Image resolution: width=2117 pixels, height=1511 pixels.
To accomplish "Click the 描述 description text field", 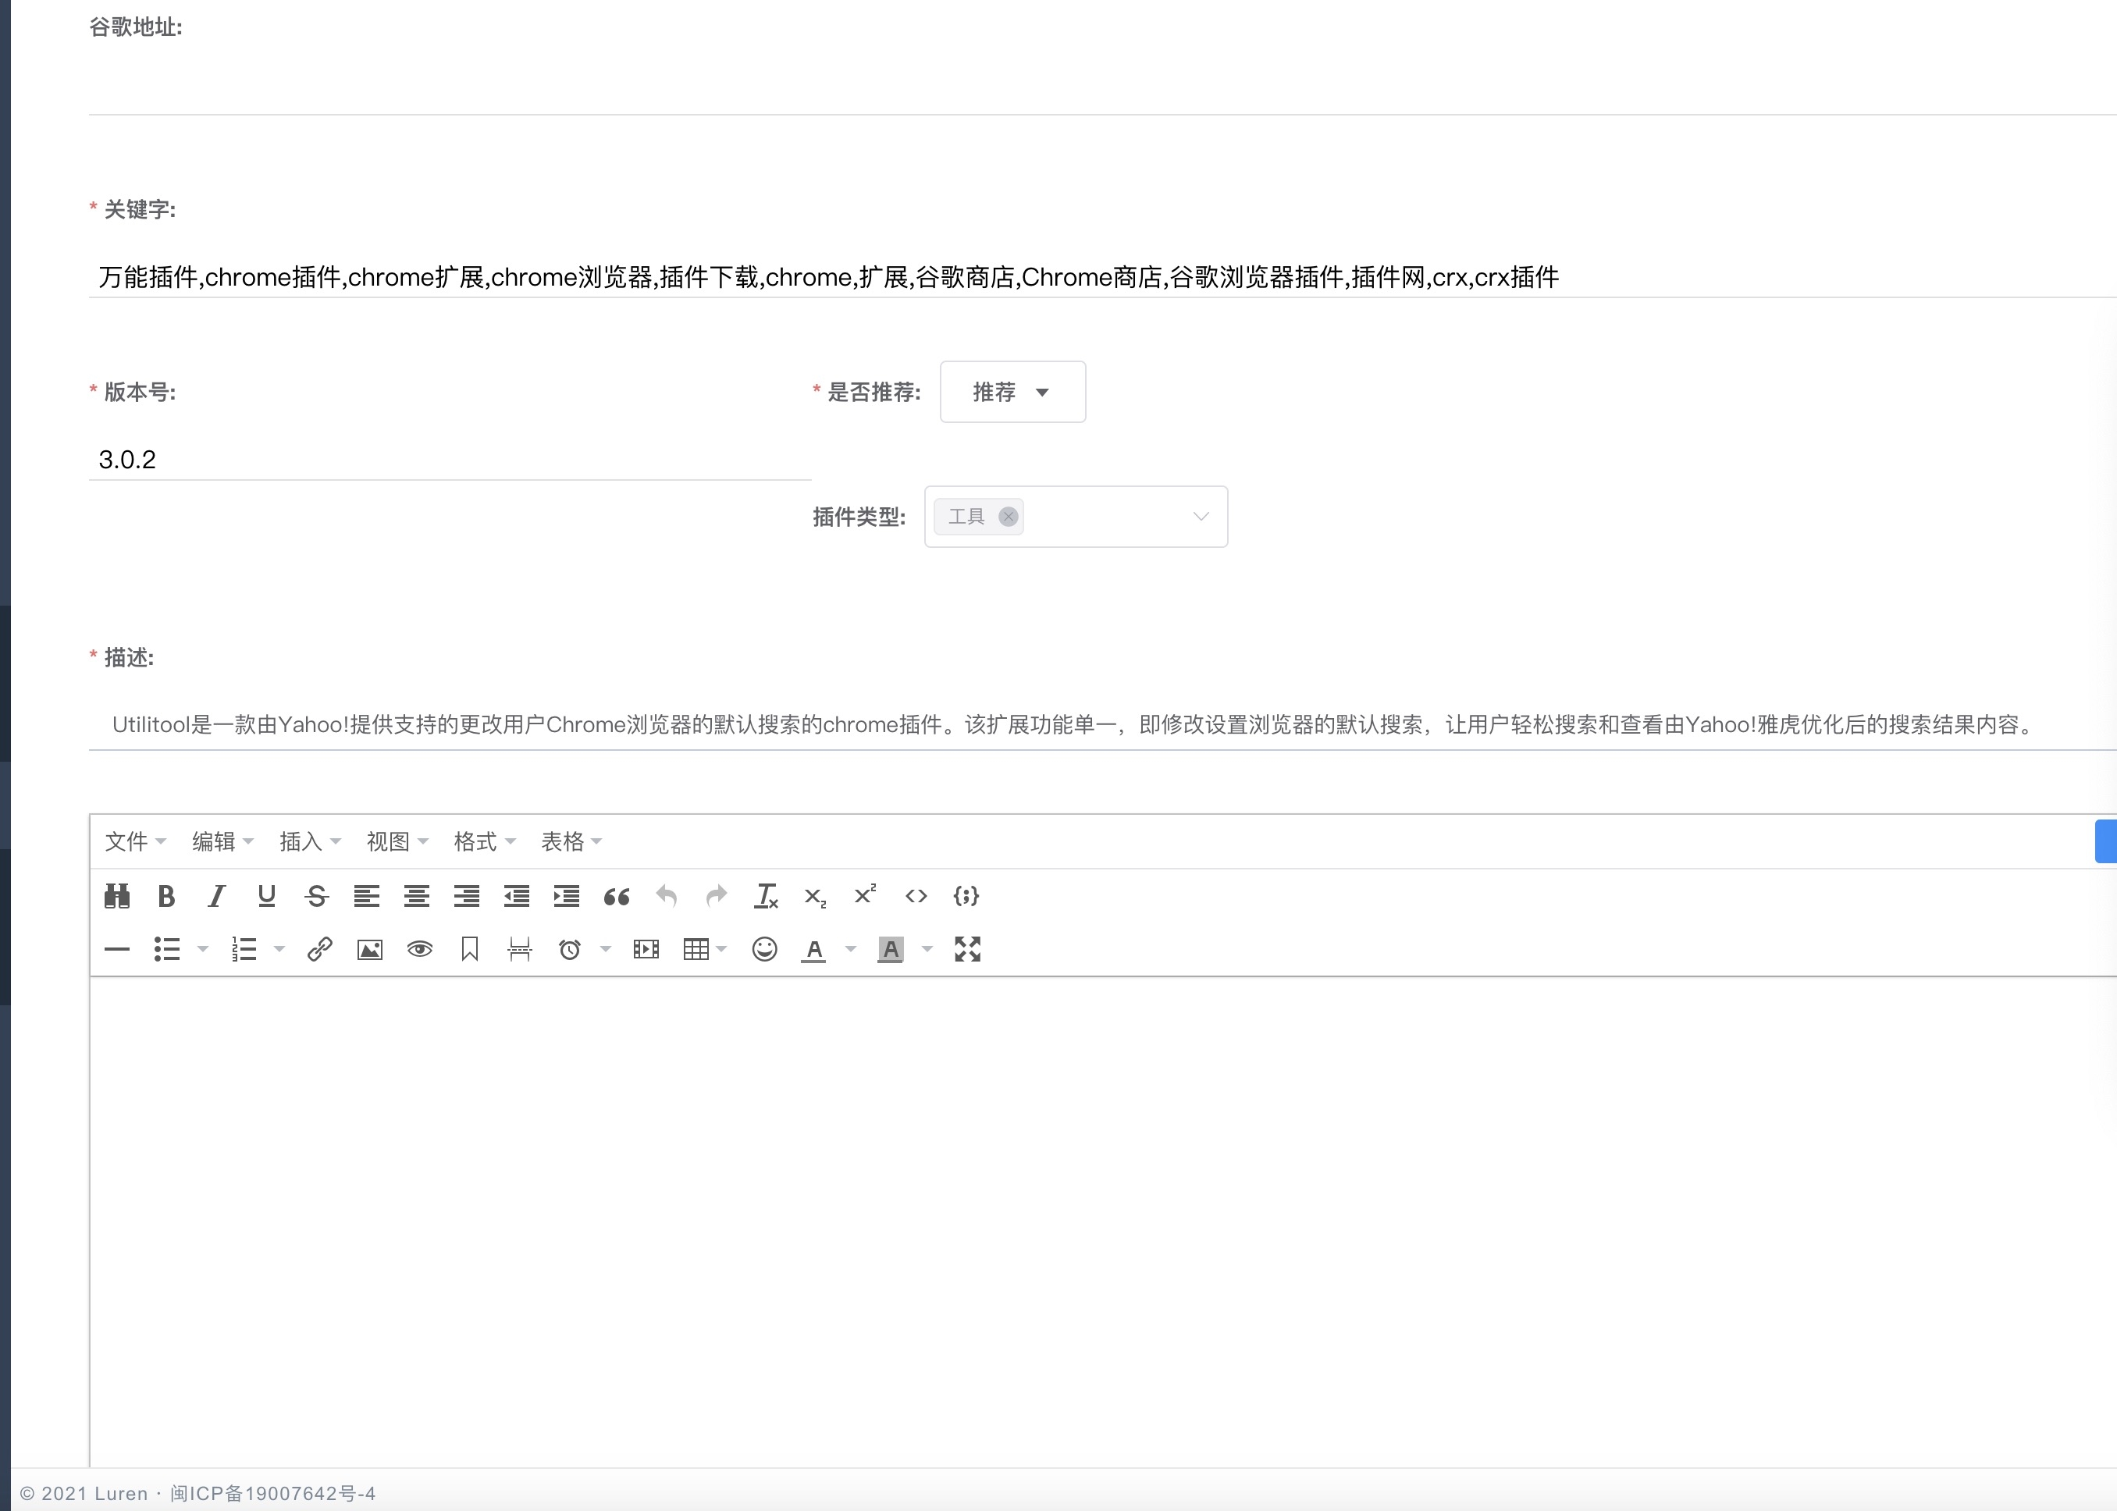I will coord(1103,725).
